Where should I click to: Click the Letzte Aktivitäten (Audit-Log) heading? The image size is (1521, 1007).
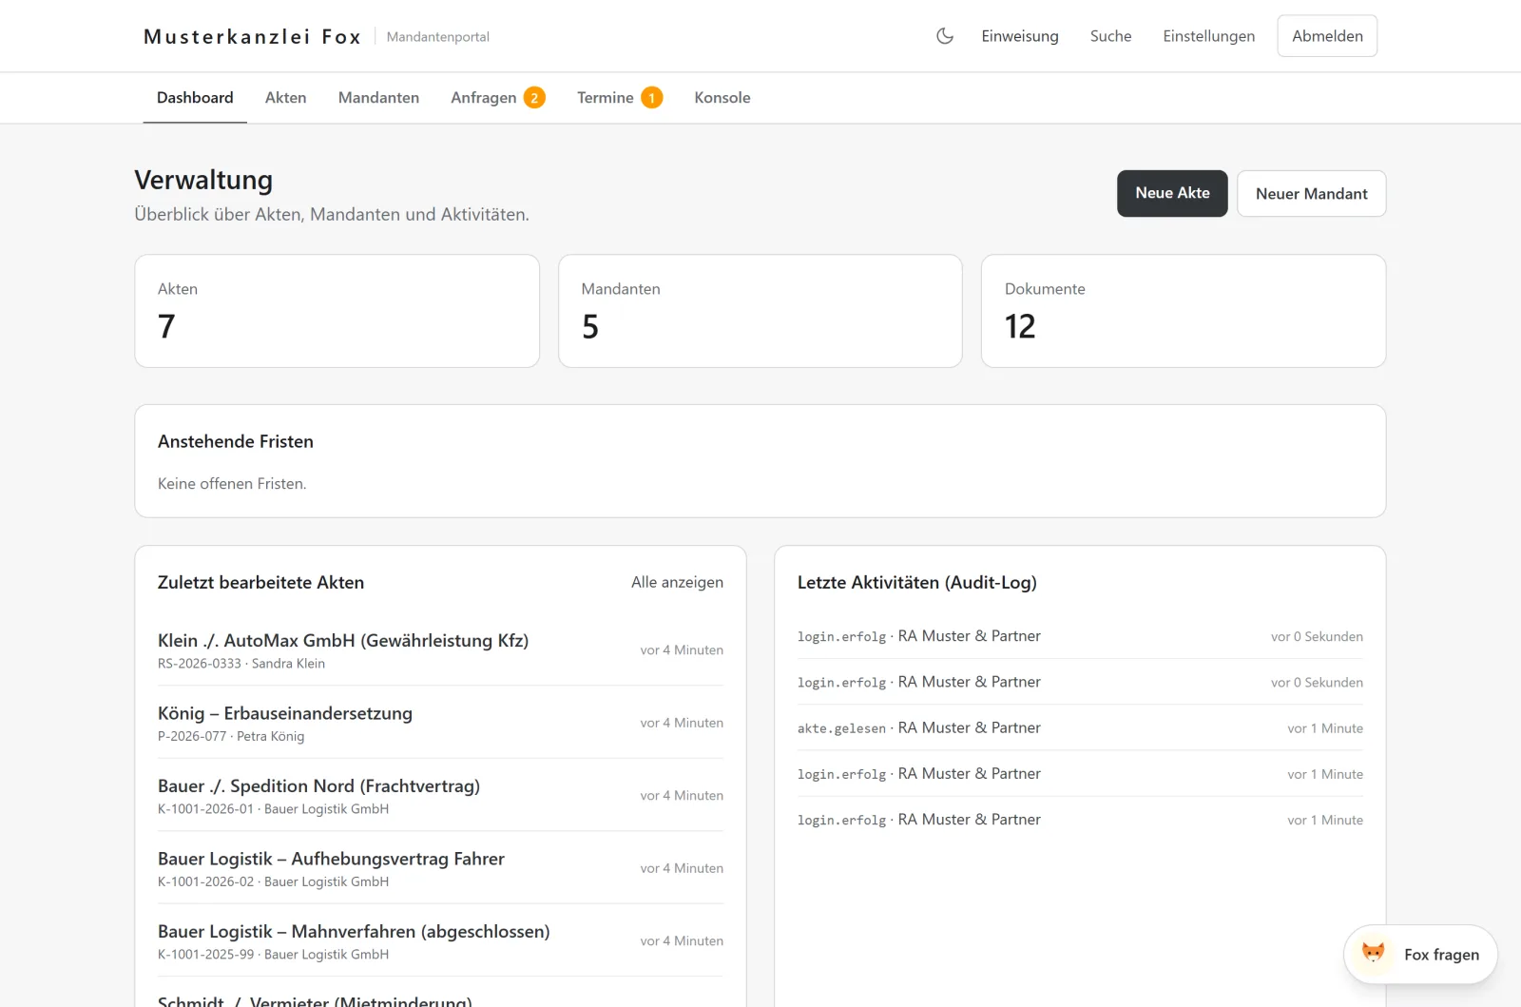pos(917,582)
